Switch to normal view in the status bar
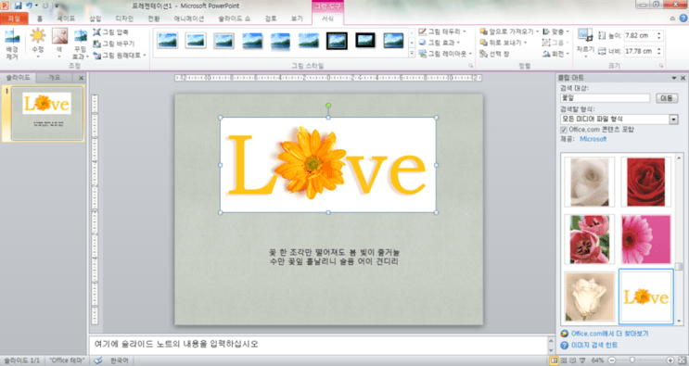Image resolution: width=689 pixels, height=366 pixels. [x=555, y=360]
